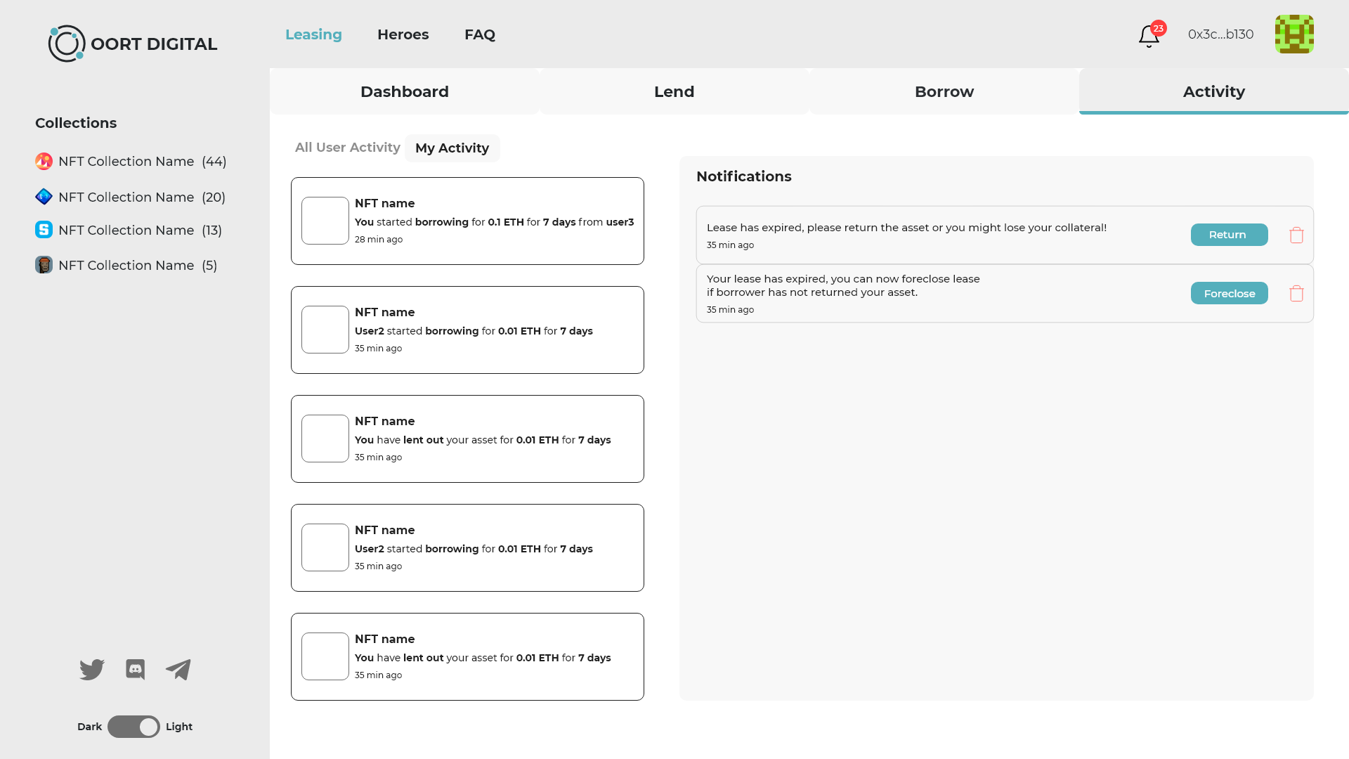Click the 'Dark' theme label
This screenshot has height=759, width=1349.
coord(89,727)
